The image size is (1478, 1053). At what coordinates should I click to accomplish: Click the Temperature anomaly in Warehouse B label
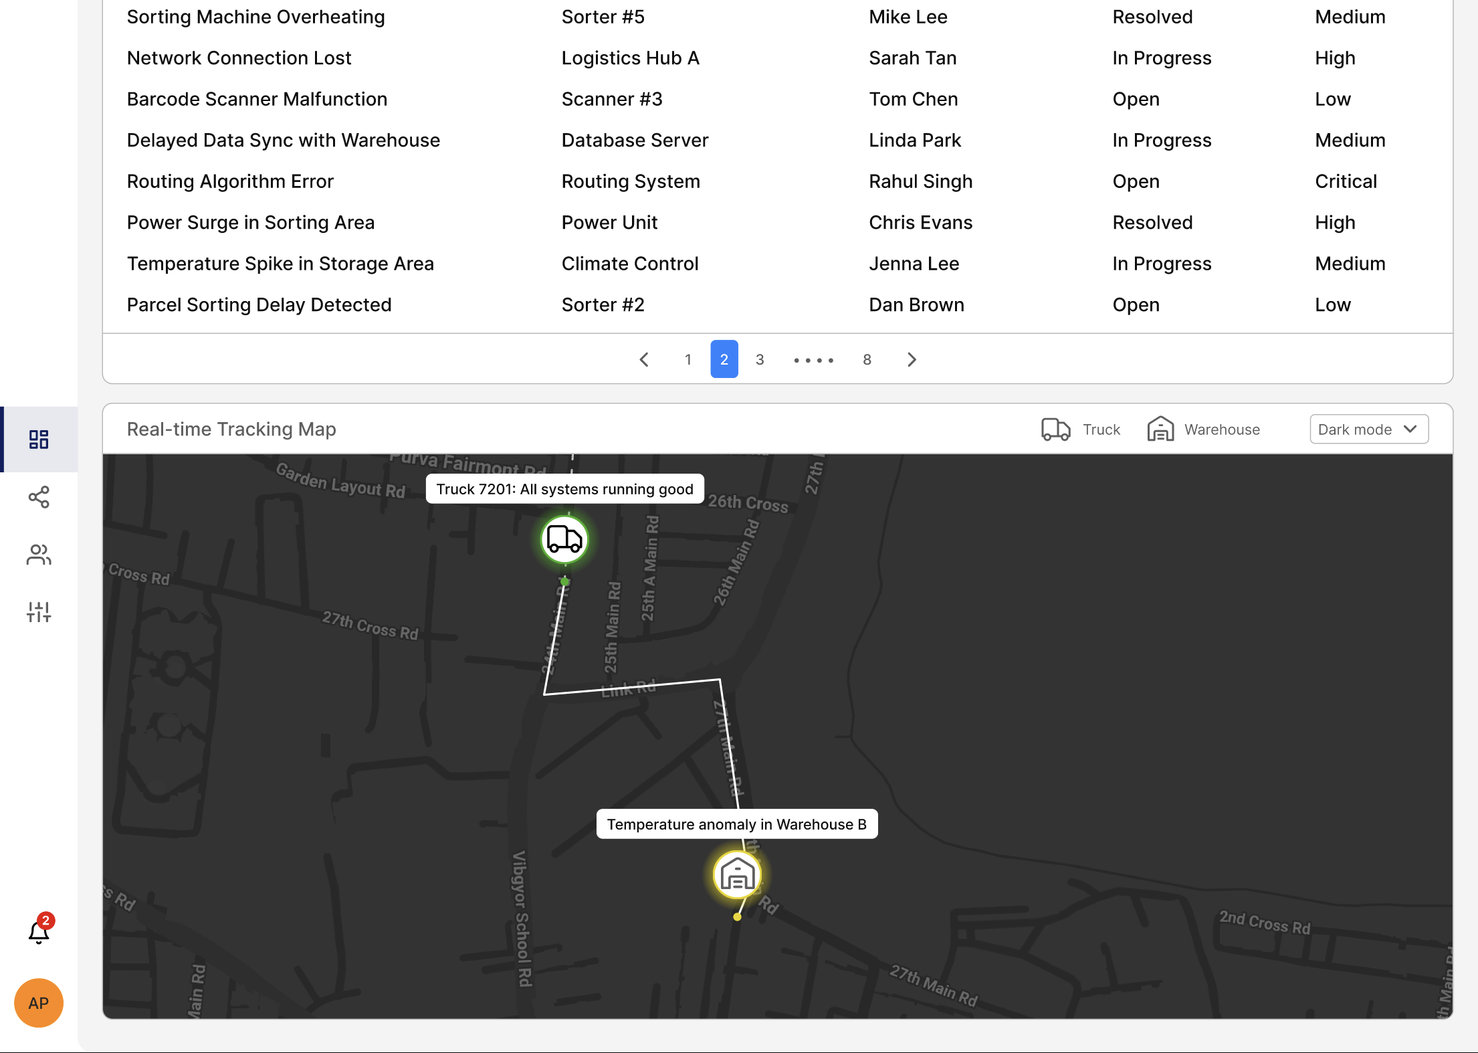pos(736,824)
